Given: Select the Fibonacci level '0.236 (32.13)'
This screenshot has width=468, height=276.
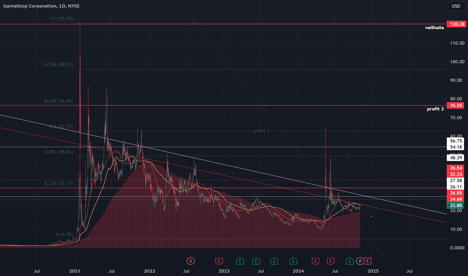Looking at the screenshot, I should [x=58, y=184].
